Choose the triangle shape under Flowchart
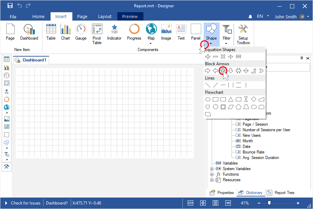This screenshot has width=313, height=209. coord(230,99)
